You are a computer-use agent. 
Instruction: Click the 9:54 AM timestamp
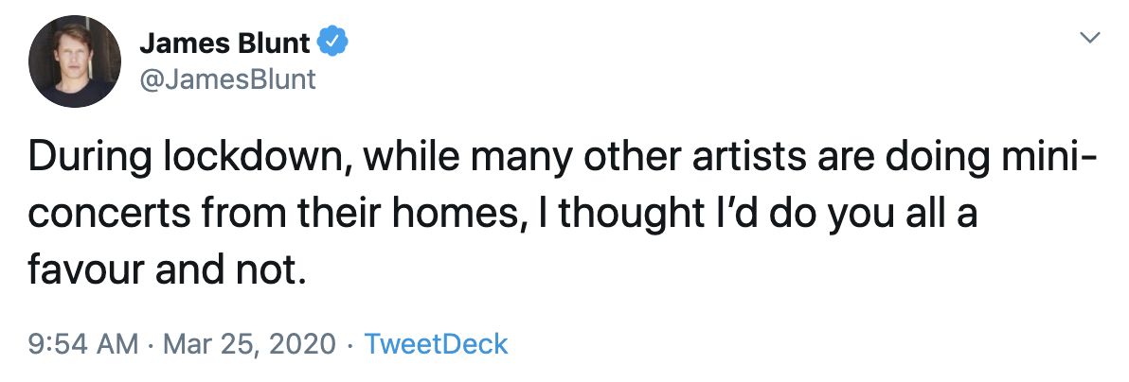(x=81, y=343)
